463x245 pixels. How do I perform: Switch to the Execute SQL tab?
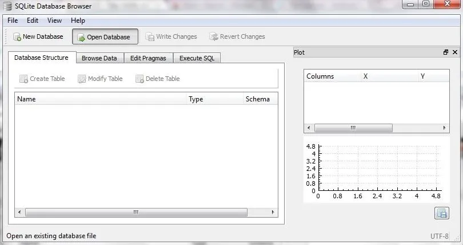pyautogui.click(x=197, y=58)
